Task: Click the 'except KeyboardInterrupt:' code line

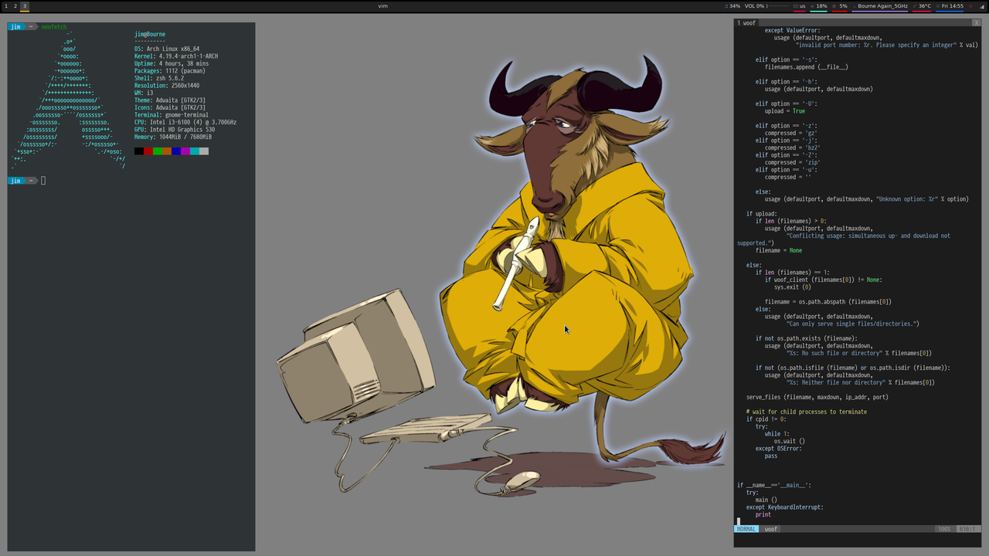Action: point(785,507)
